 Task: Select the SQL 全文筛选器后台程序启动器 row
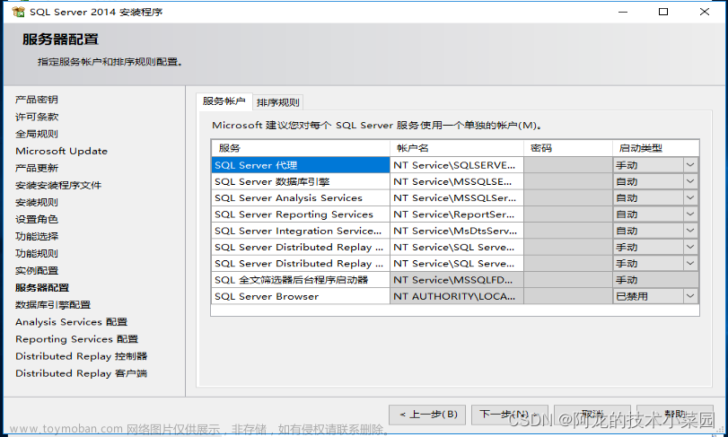click(x=301, y=280)
